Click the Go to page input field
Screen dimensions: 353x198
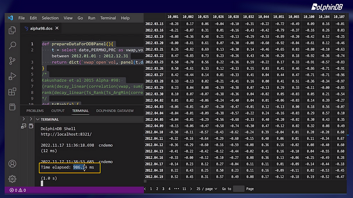(239, 189)
